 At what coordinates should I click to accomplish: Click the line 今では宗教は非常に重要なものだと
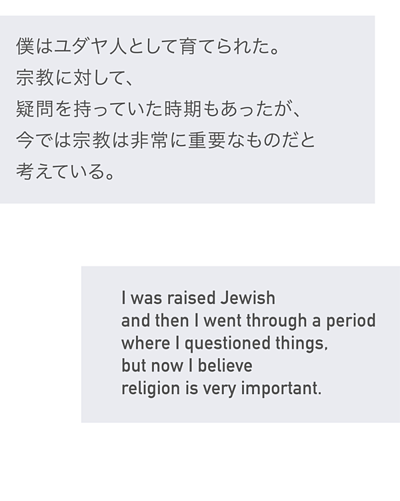point(165,140)
